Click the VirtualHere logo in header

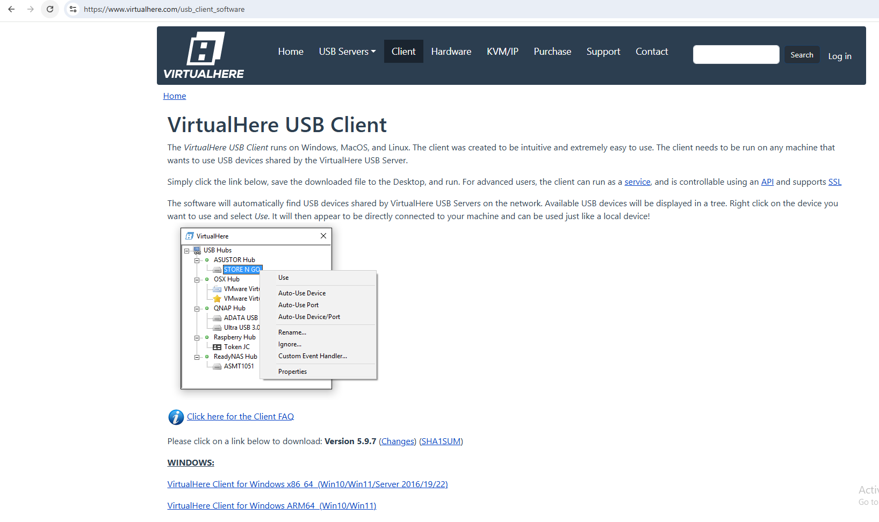click(204, 55)
